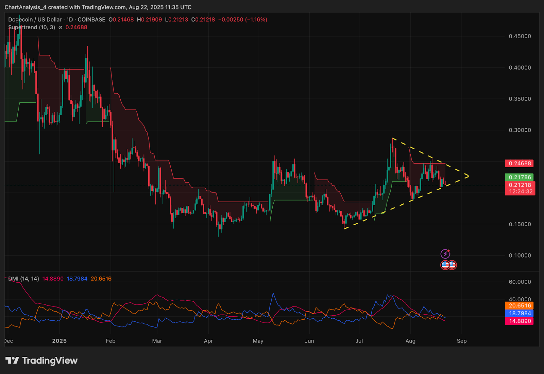The width and height of the screenshot is (544, 374).
Task: Click the Sep label on time axis
Action: (461, 341)
